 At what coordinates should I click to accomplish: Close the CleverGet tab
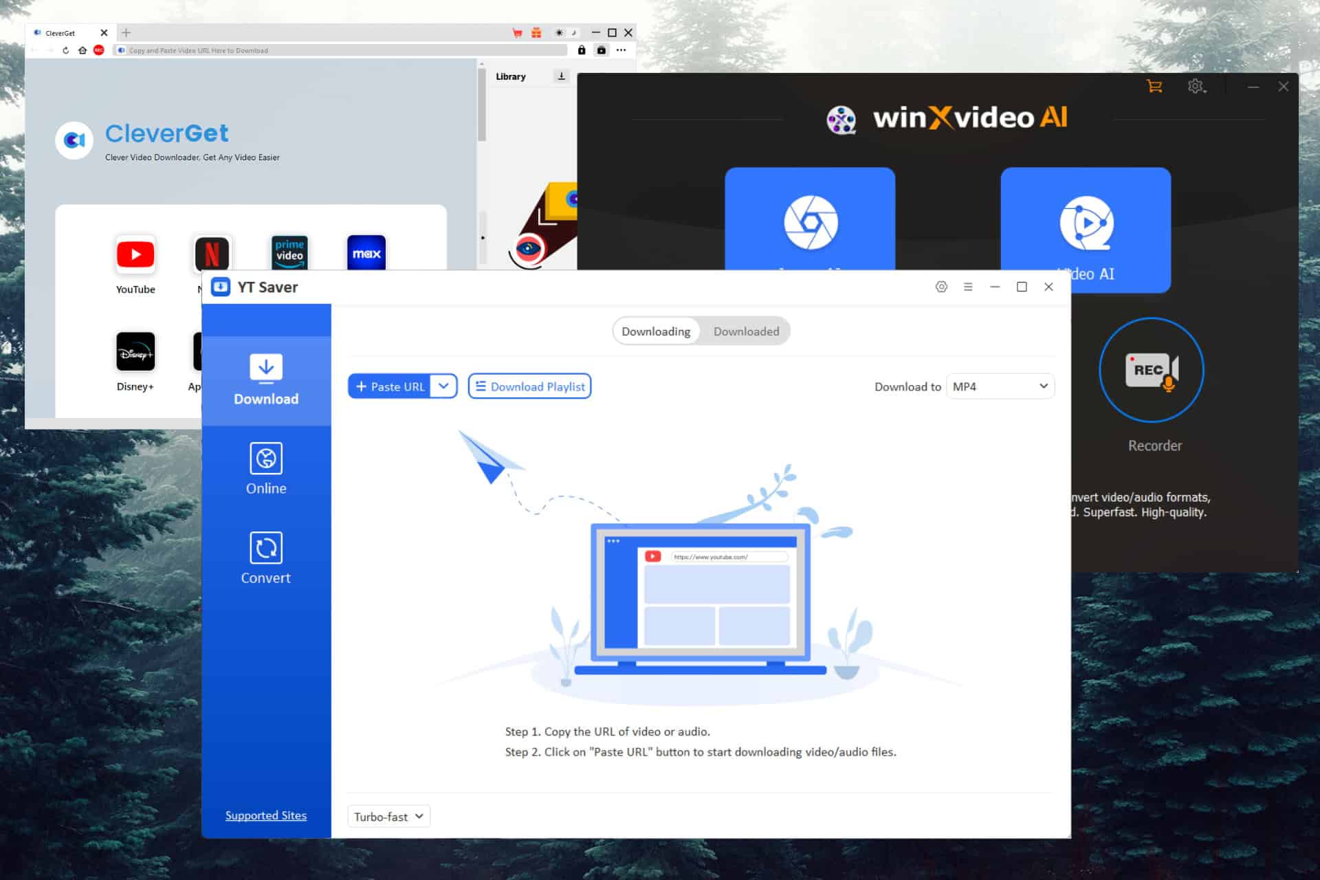pos(104,32)
